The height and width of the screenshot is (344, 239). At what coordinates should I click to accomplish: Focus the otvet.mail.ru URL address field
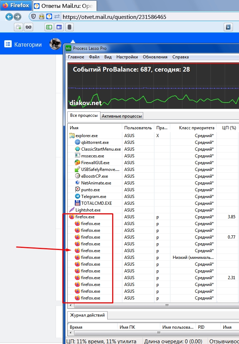tap(150, 17)
